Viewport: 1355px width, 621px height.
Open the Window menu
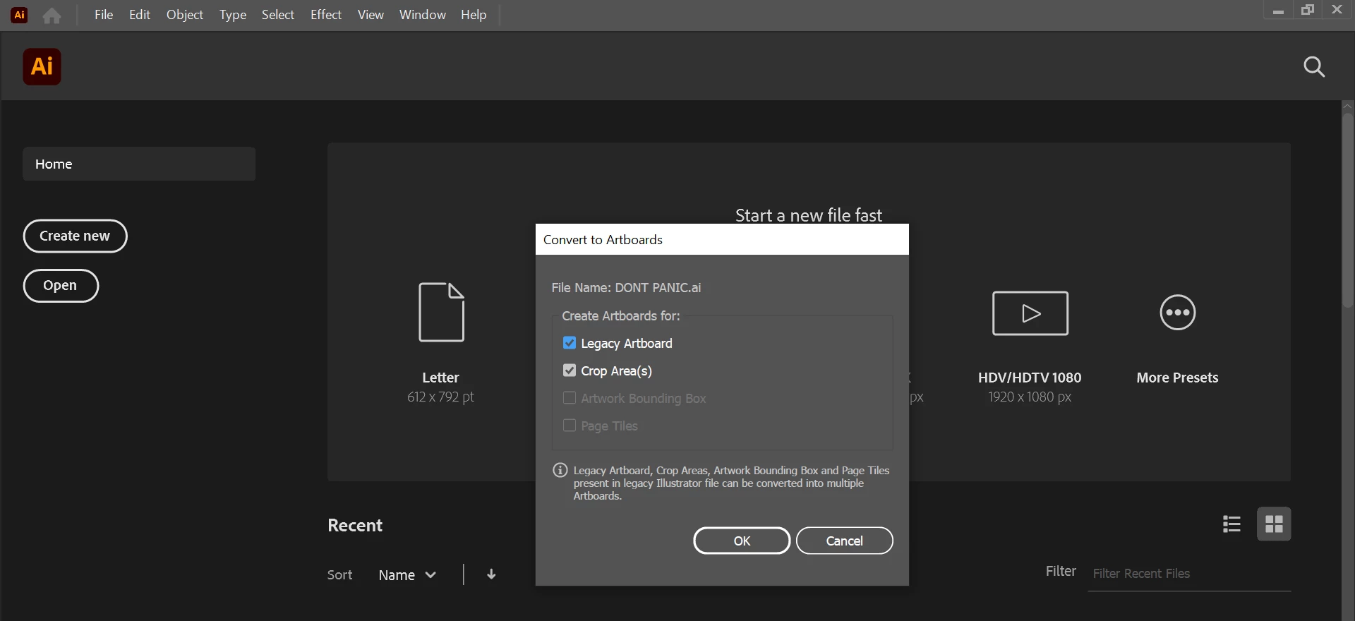(423, 15)
